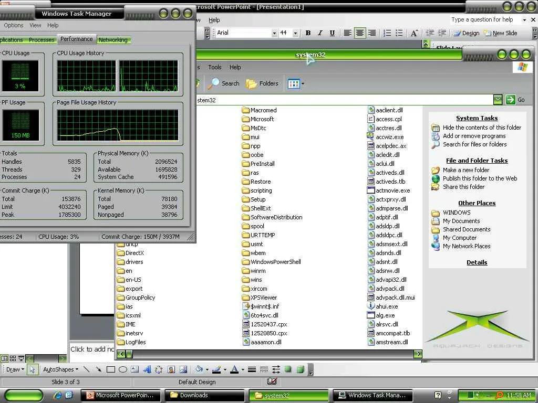The height and width of the screenshot is (403, 538).
Task: Open Internet Explorer from quick launch
Action: pos(58,395)
